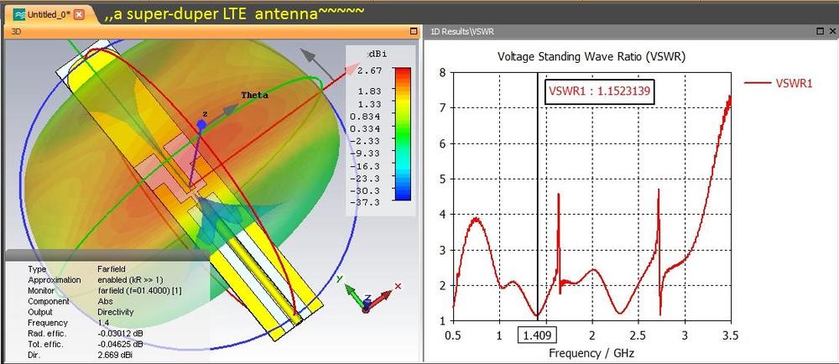Click the vertical curve marker line at 1.409 GHz
The image size is (839, 364).
[537, 198]
